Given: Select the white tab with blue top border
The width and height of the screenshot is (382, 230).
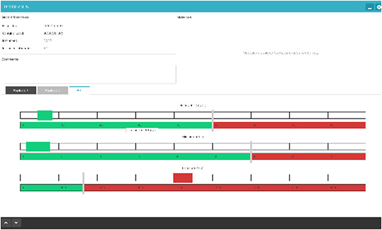Looking at the screenshot, I should 79,90.
